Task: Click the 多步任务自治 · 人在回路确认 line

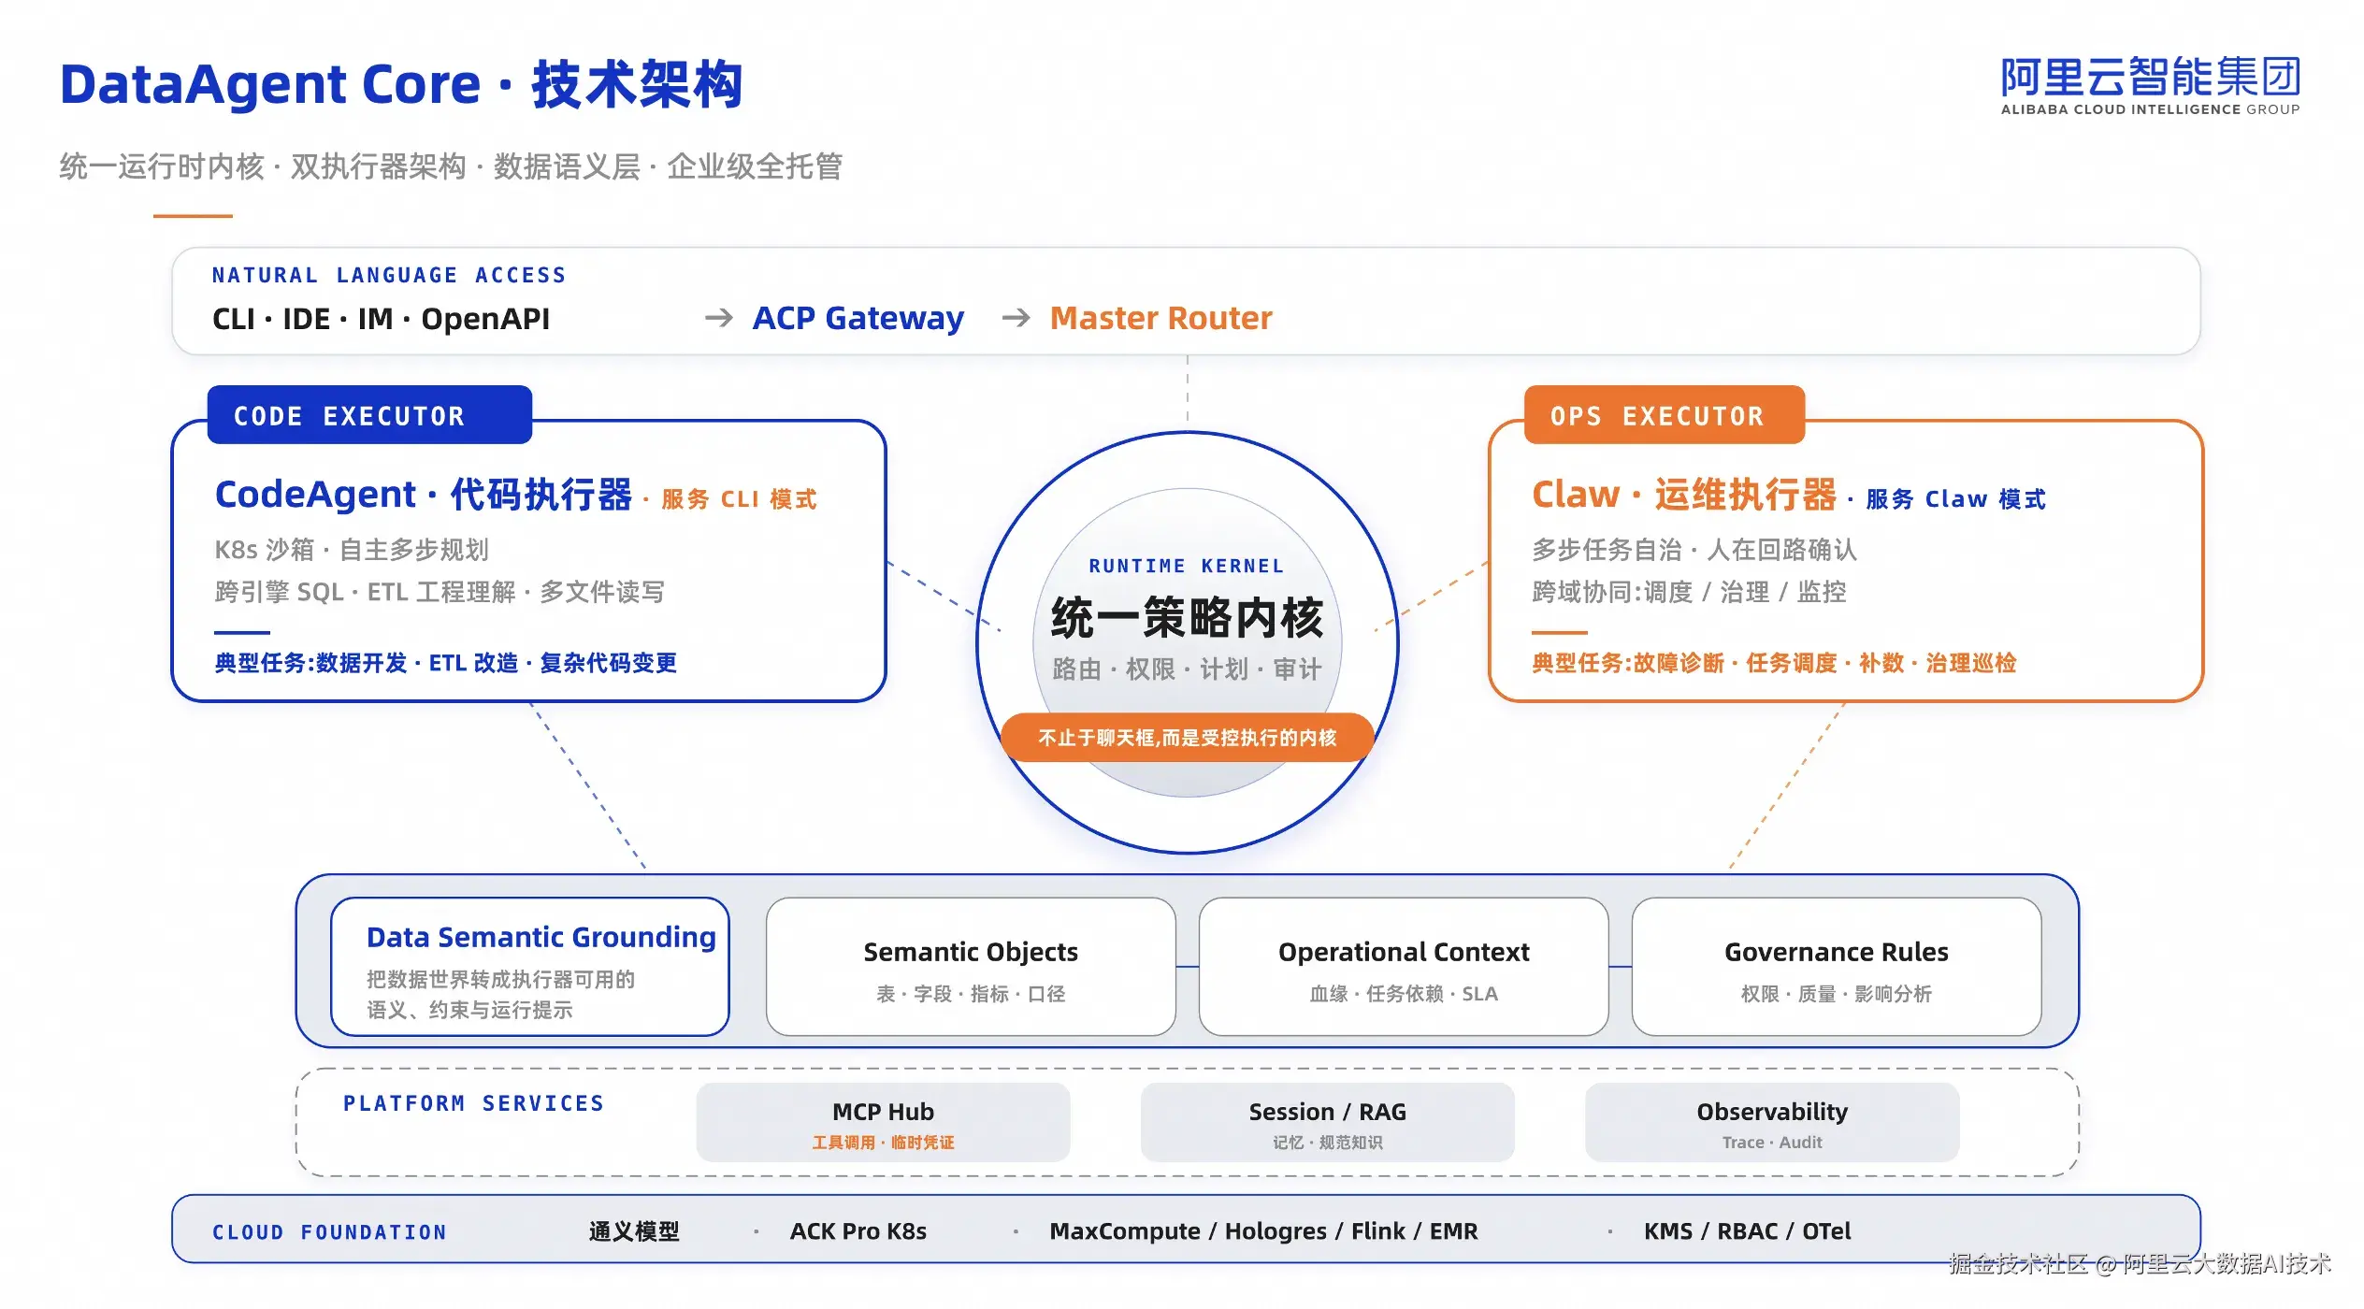Action: pyautogui.click(x=1694, y=550)
